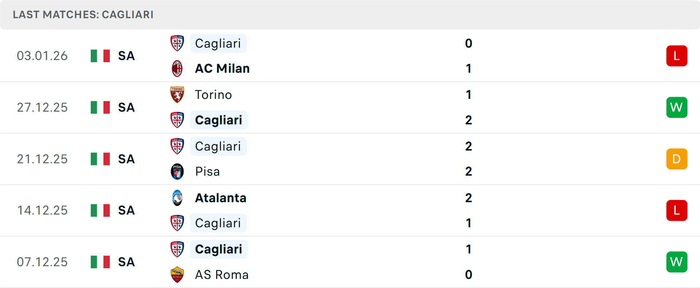Click the Last Matches: Cagliari header
This screenshot has height=288, width=700.
click(x=83, y=15)
